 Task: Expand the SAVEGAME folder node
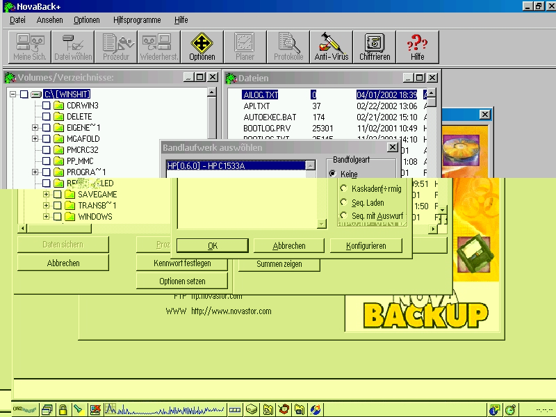pyautogui.click(x=46, y=195)
